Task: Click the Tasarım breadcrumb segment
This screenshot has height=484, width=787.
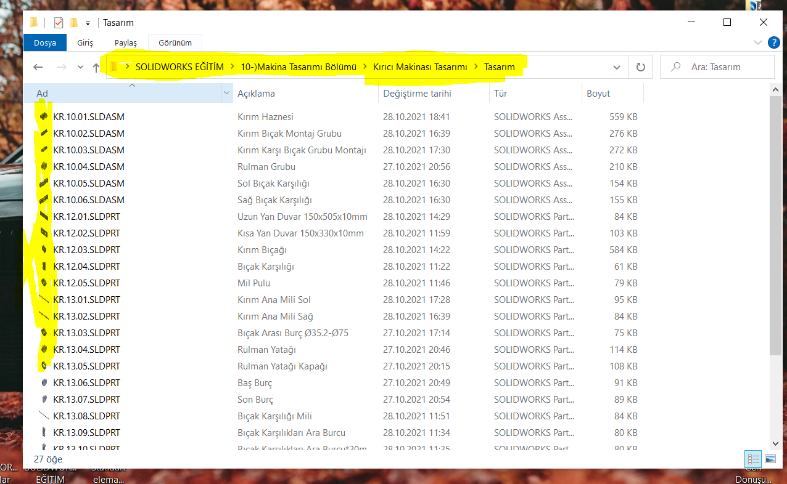Action: pos(500,67)
